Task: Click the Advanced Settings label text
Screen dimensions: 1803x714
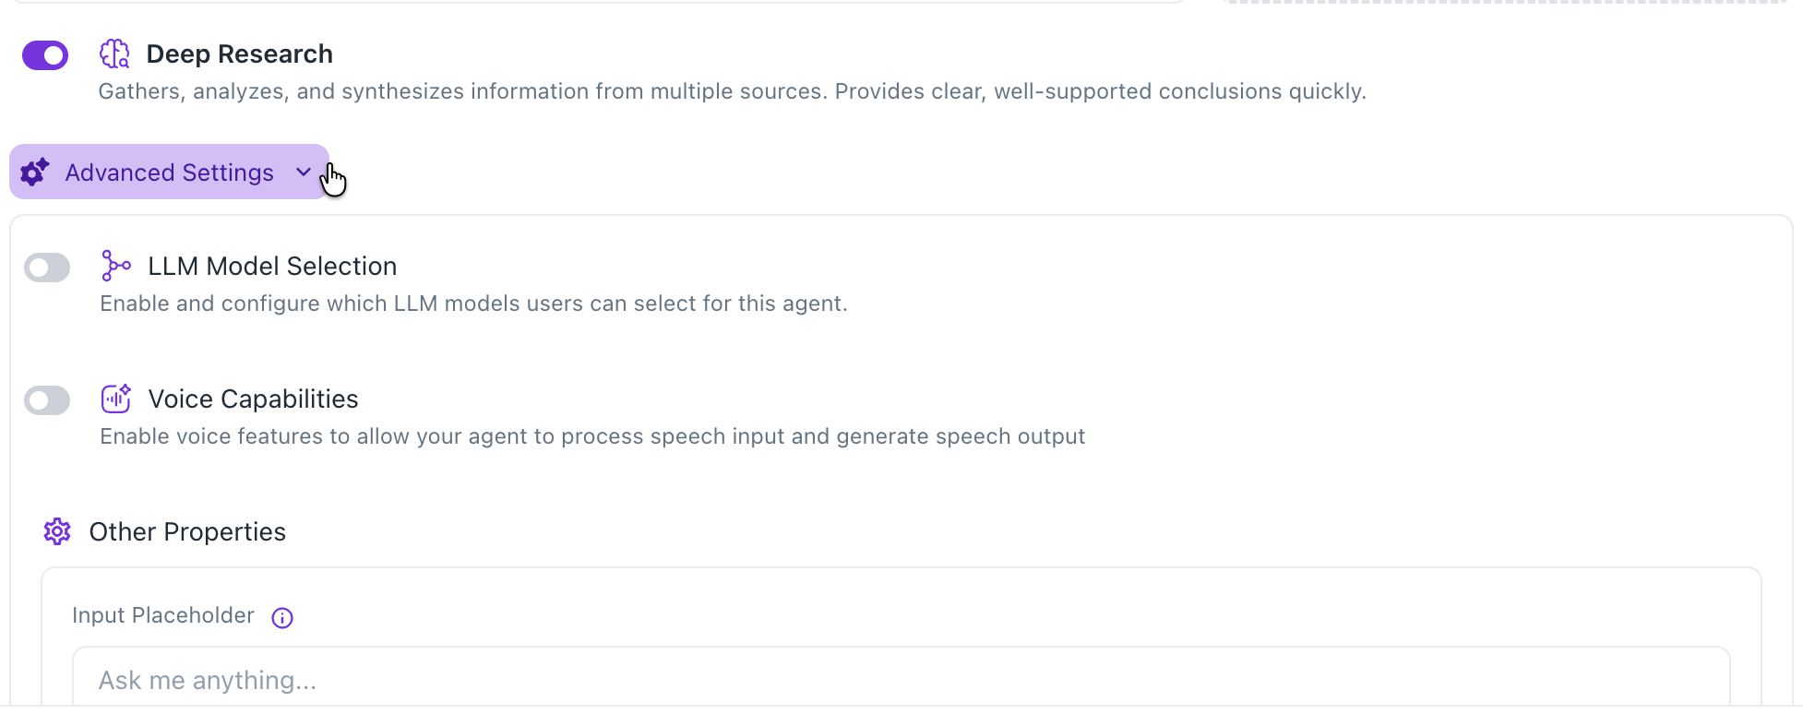Action: point(169,173)
